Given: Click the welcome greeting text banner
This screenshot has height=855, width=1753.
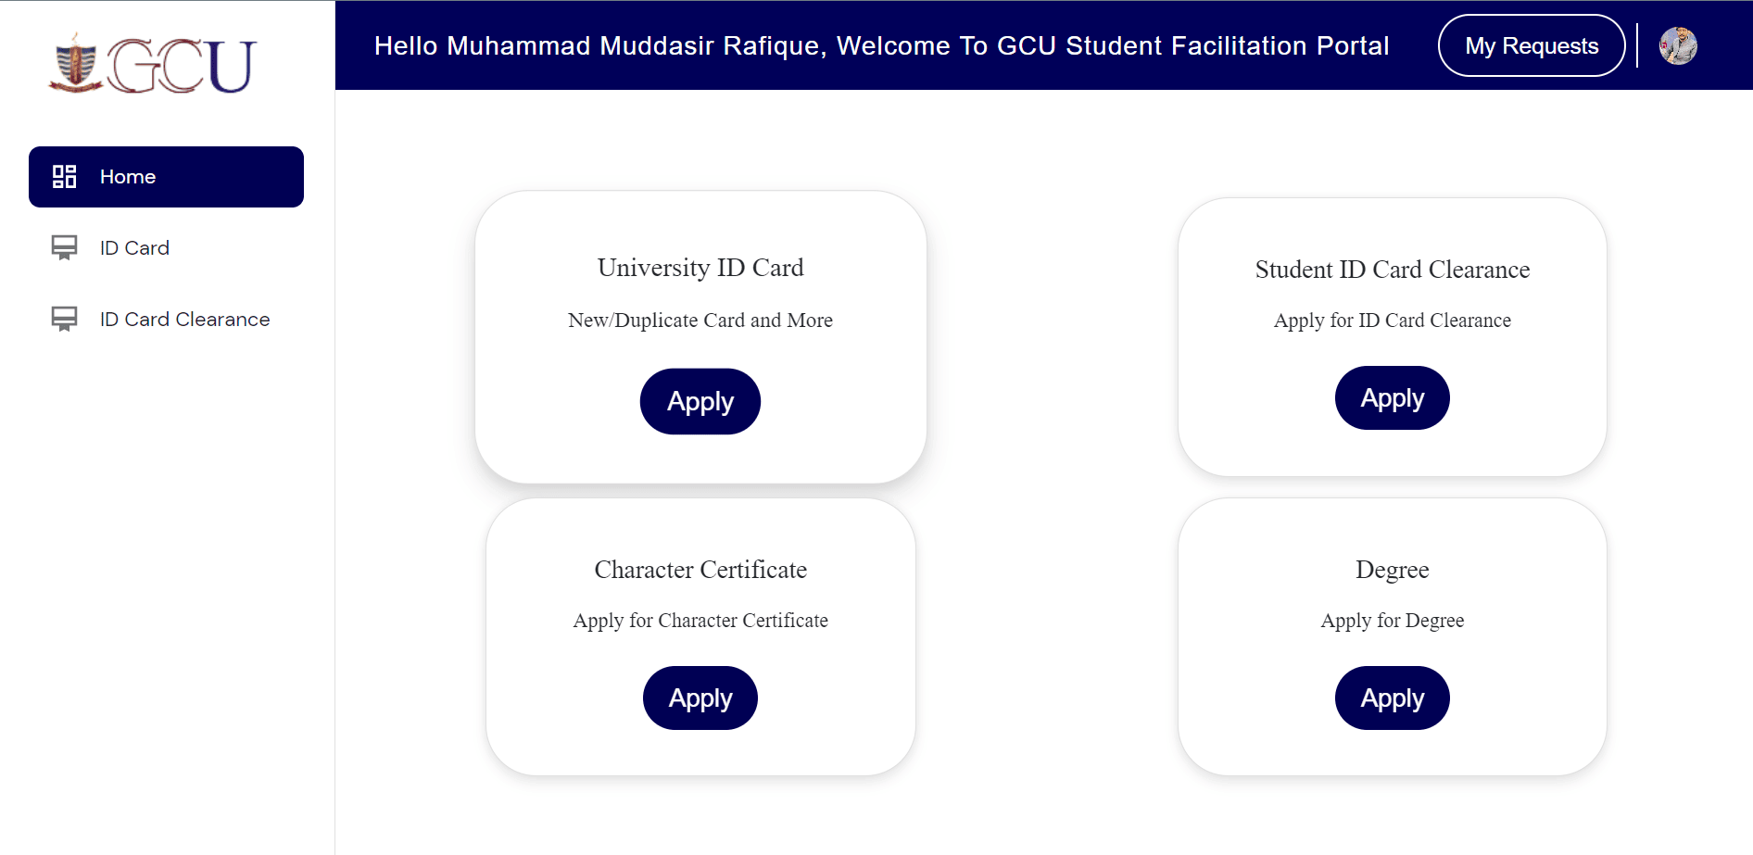Looking at the screenshot, I should (x=881, y=45).
